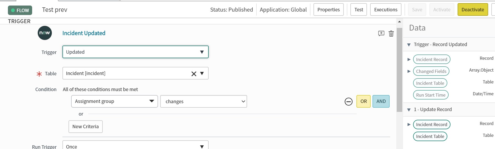495x149 pixels.
Task: Add annotation comment icon for trigger
Action: point(381,33)
